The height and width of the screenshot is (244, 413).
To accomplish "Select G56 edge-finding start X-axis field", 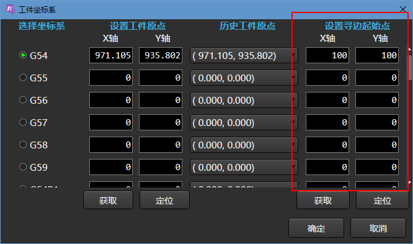I will (x=327, y=100).
